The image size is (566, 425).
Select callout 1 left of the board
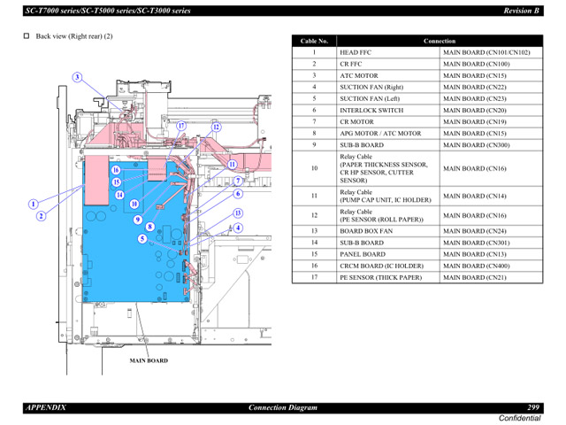pyautogui.click(x=33, y=204)
